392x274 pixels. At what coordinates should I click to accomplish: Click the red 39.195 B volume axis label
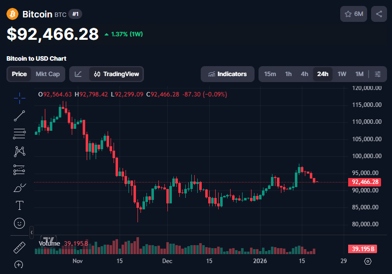pos(363,249)
